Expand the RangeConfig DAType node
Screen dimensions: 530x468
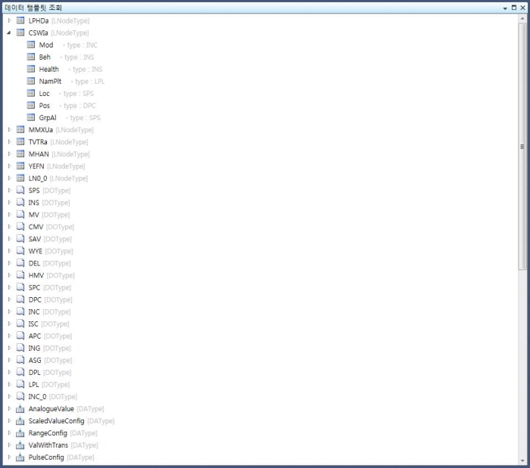pyautogui.click(x=9, y=433)
